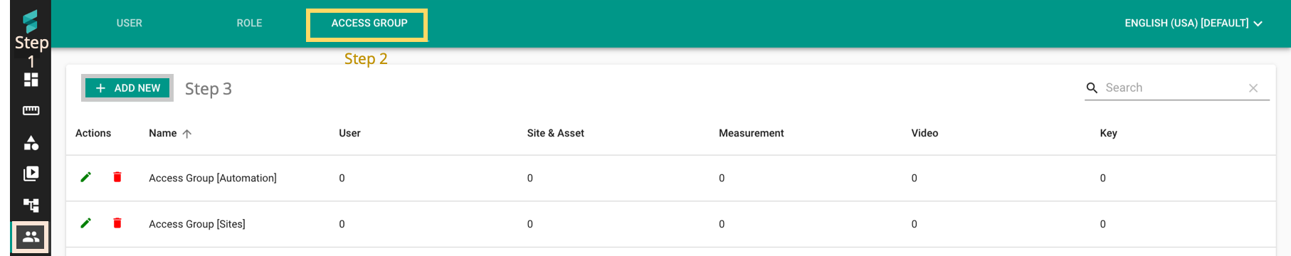This screenshot has width=1291, height=256.
Task: Click the Actions column header
Action: (x=93, y=133)
